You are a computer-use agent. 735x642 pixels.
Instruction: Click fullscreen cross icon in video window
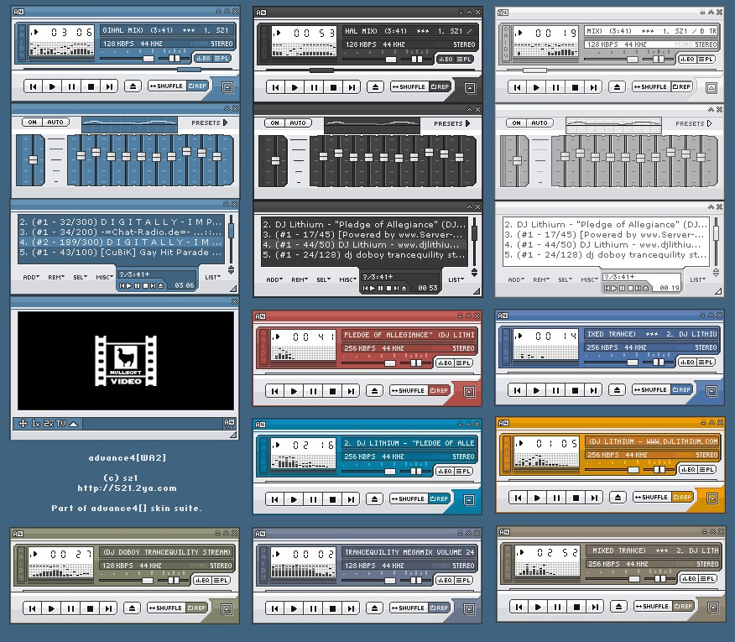23,424
